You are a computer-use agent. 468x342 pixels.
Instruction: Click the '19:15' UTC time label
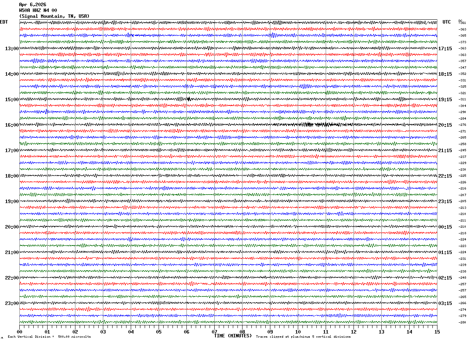(x=445, y=100)
